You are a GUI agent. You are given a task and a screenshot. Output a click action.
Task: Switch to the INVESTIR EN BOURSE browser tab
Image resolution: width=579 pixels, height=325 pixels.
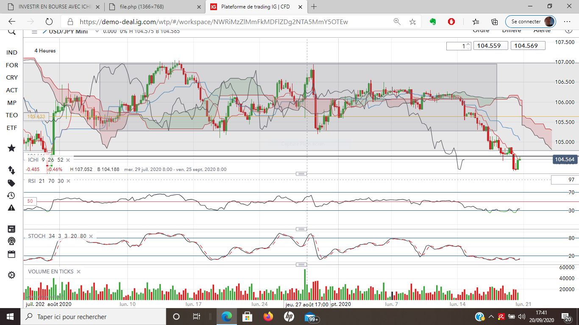(x=53, y=7)
